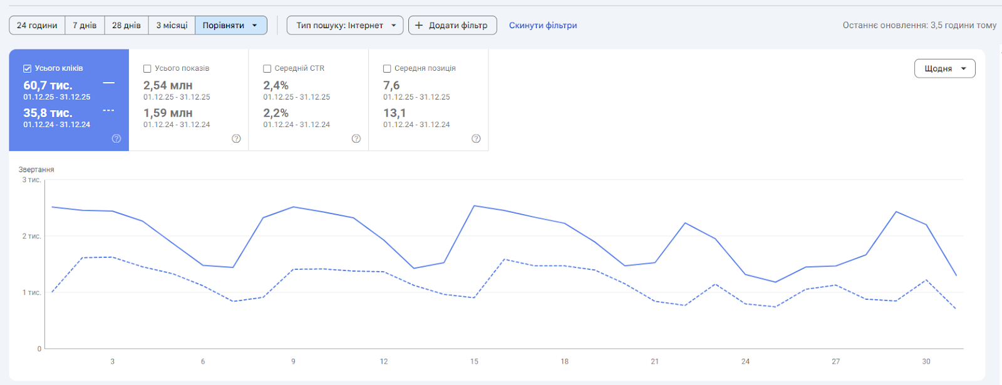Click the x-axis label 15
The image size is (1002, 385).
point(474,361)
